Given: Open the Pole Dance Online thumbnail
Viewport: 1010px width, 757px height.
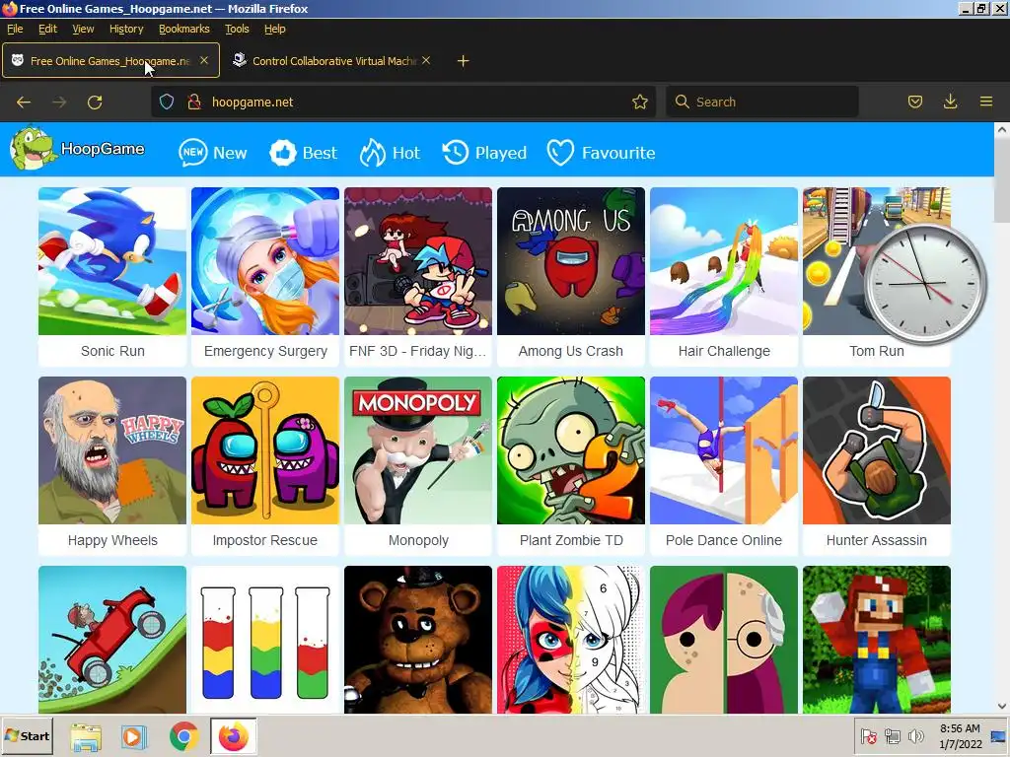Looking at the screenshot, I should point(723,449).
